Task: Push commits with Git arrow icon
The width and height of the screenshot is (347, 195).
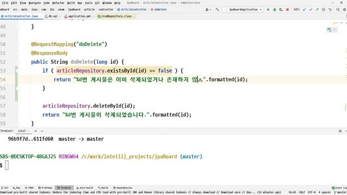Action: point(317,10)
